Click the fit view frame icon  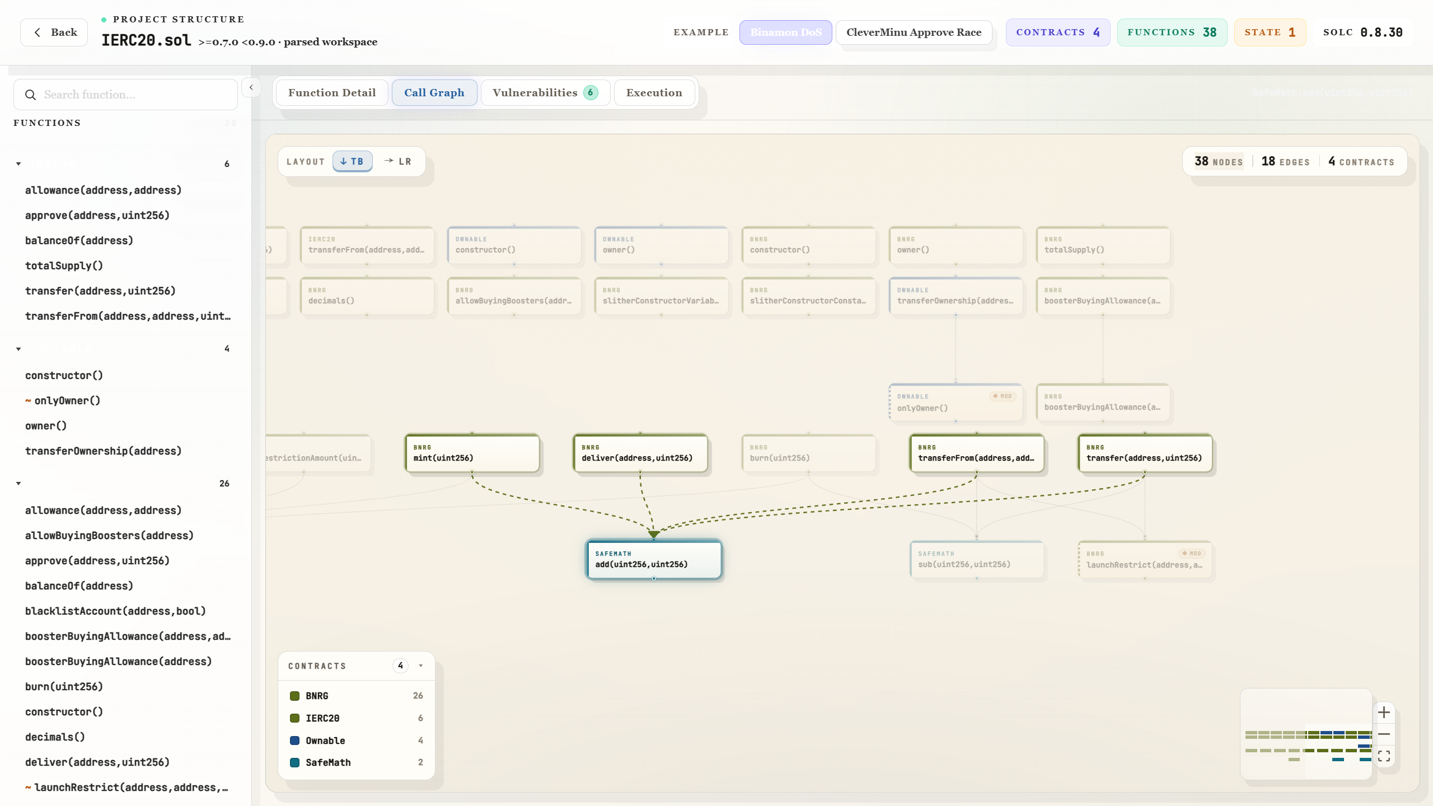1384,756
